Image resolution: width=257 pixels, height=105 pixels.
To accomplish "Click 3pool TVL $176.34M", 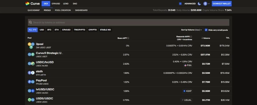I will click(x=224, y=46).
